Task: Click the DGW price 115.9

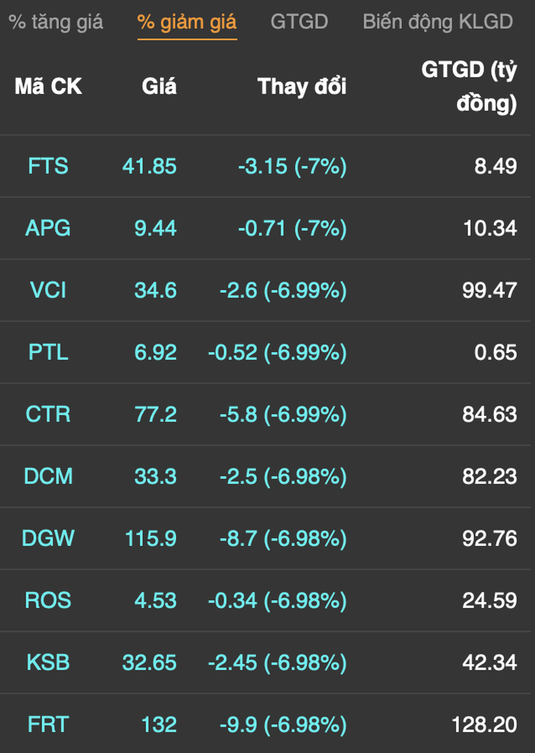Action: (x=151, y=539)
